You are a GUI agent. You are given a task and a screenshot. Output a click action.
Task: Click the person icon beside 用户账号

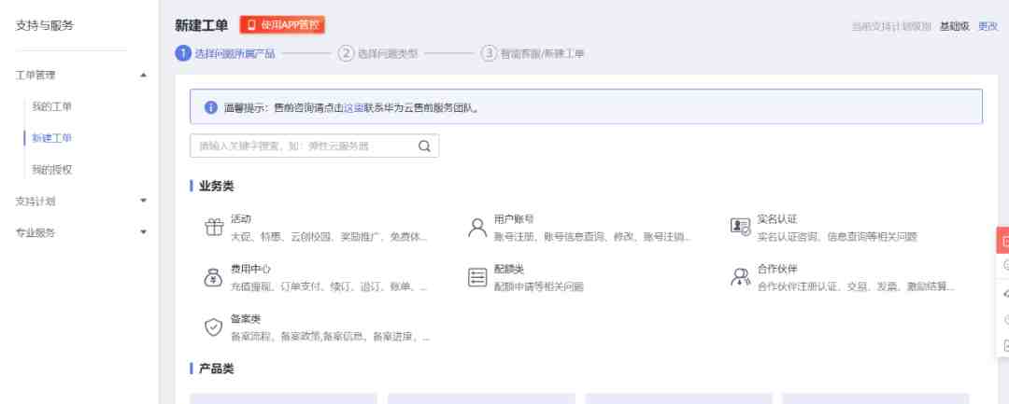(x=477, y=228)
